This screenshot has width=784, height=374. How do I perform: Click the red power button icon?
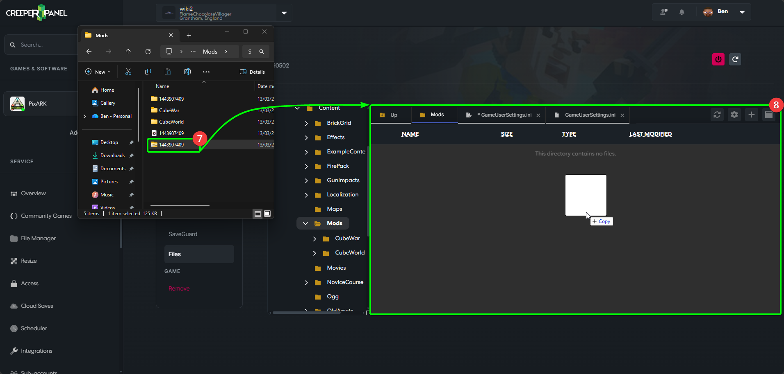pyautogui.click(x=718, y=59)
